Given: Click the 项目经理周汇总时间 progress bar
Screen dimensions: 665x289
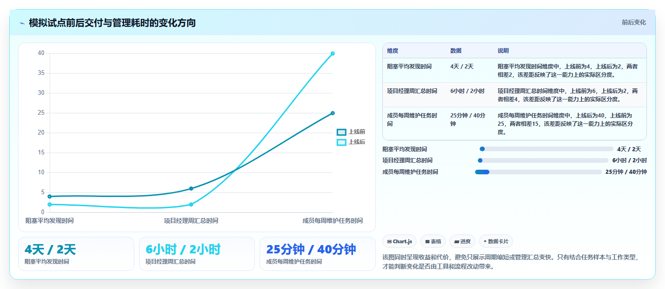Looking at the screenshot, I should tap(543, 160).
